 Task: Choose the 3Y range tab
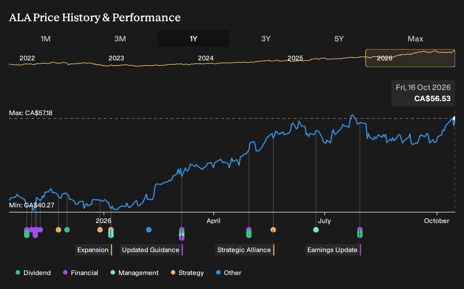tap(266, 39)
